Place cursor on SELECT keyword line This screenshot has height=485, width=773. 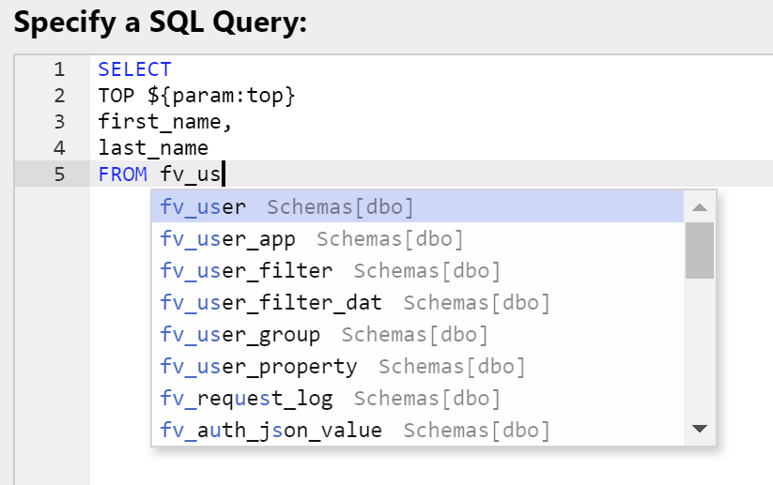pos(134,69)
